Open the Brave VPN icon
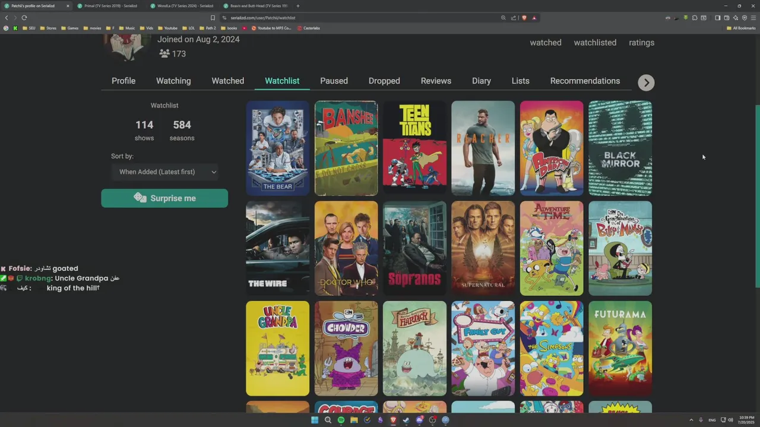 pyautogui.click(x=745, y=18)
